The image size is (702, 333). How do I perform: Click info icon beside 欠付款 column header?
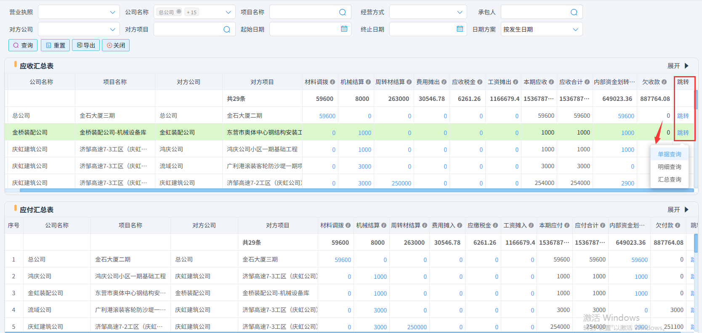pyautogui.click(x=678, y=225)
